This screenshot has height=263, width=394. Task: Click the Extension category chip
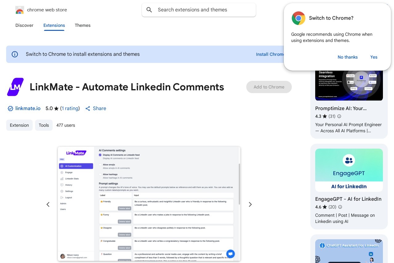click(x=19, y=125)
